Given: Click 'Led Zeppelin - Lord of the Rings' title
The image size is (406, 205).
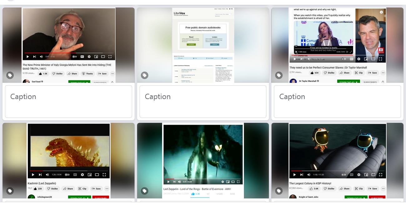Looking at the screenshot, I should (197, 189).
